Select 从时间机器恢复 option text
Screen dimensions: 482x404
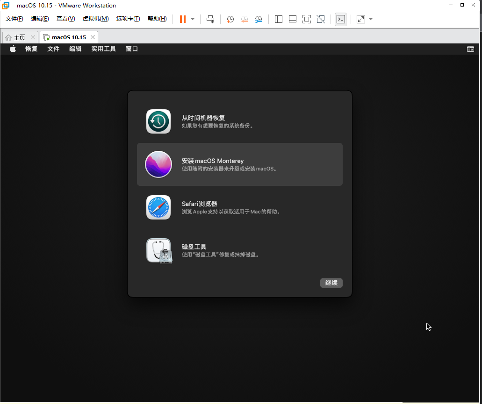coord(203,118)
